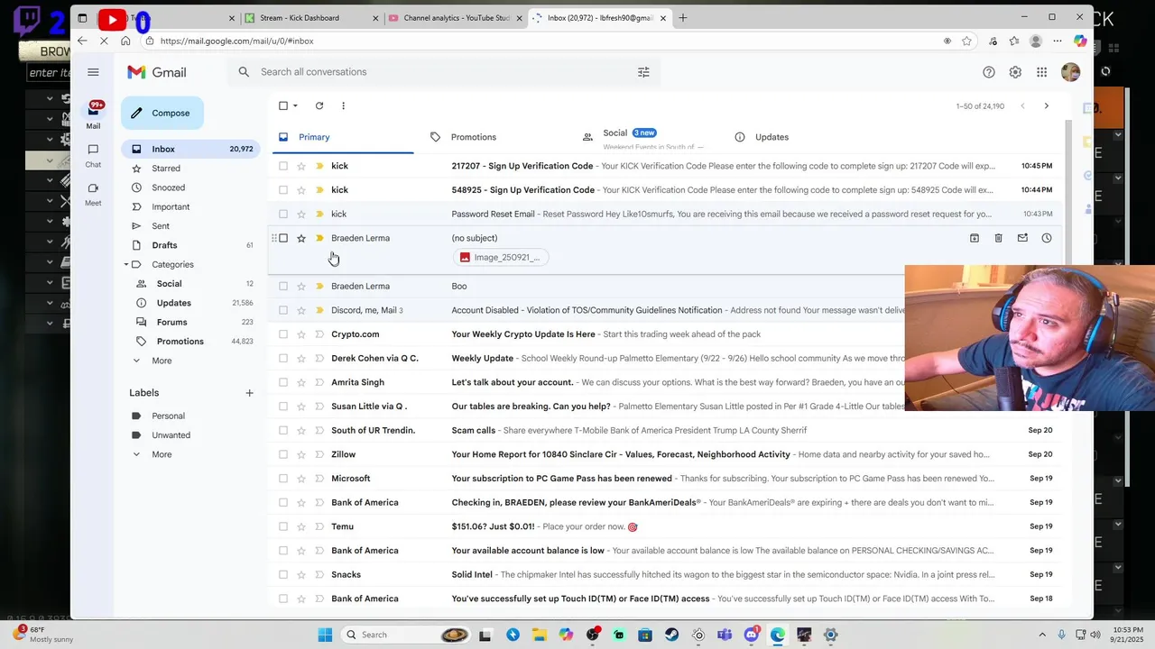The image size is (1155, 649).
Task: Click the browser home button
Action: [x=125, y=41]
